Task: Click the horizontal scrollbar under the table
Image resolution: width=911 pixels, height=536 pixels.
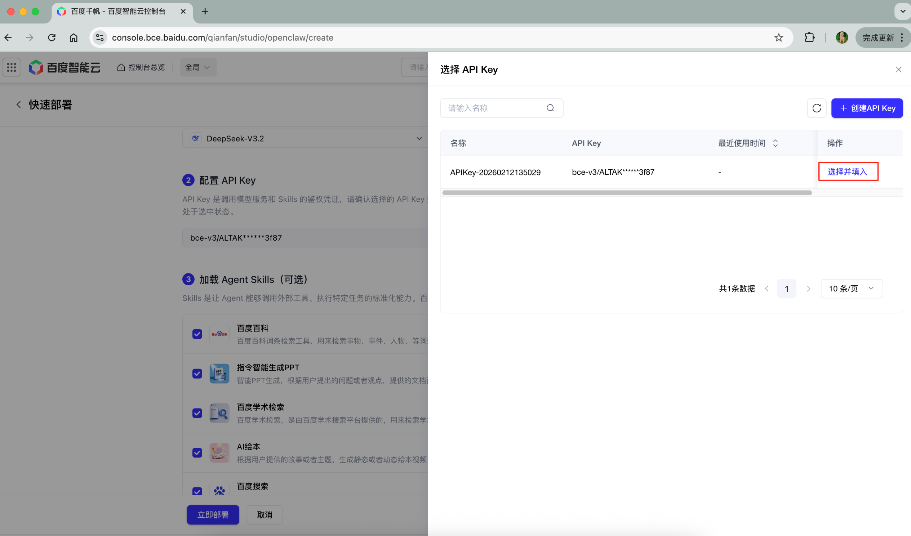Action: (x=627, y=193)
